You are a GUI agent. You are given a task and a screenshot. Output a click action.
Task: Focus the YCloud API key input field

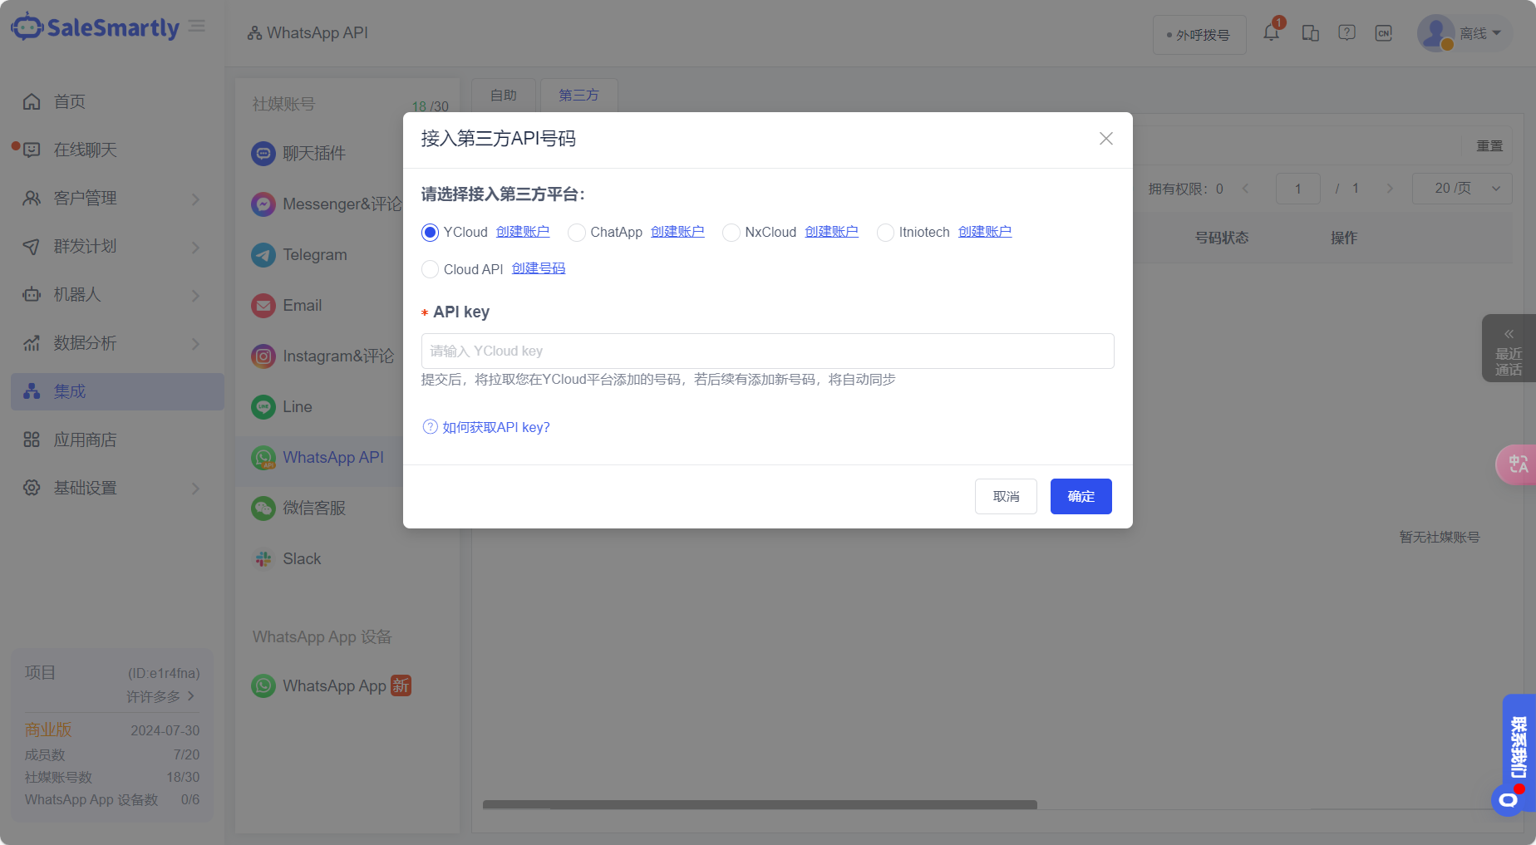point(767,351)
